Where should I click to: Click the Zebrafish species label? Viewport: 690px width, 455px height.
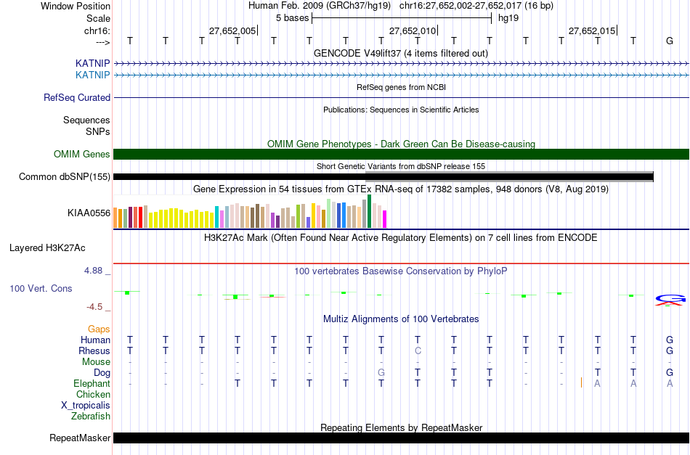pos(91,416)
